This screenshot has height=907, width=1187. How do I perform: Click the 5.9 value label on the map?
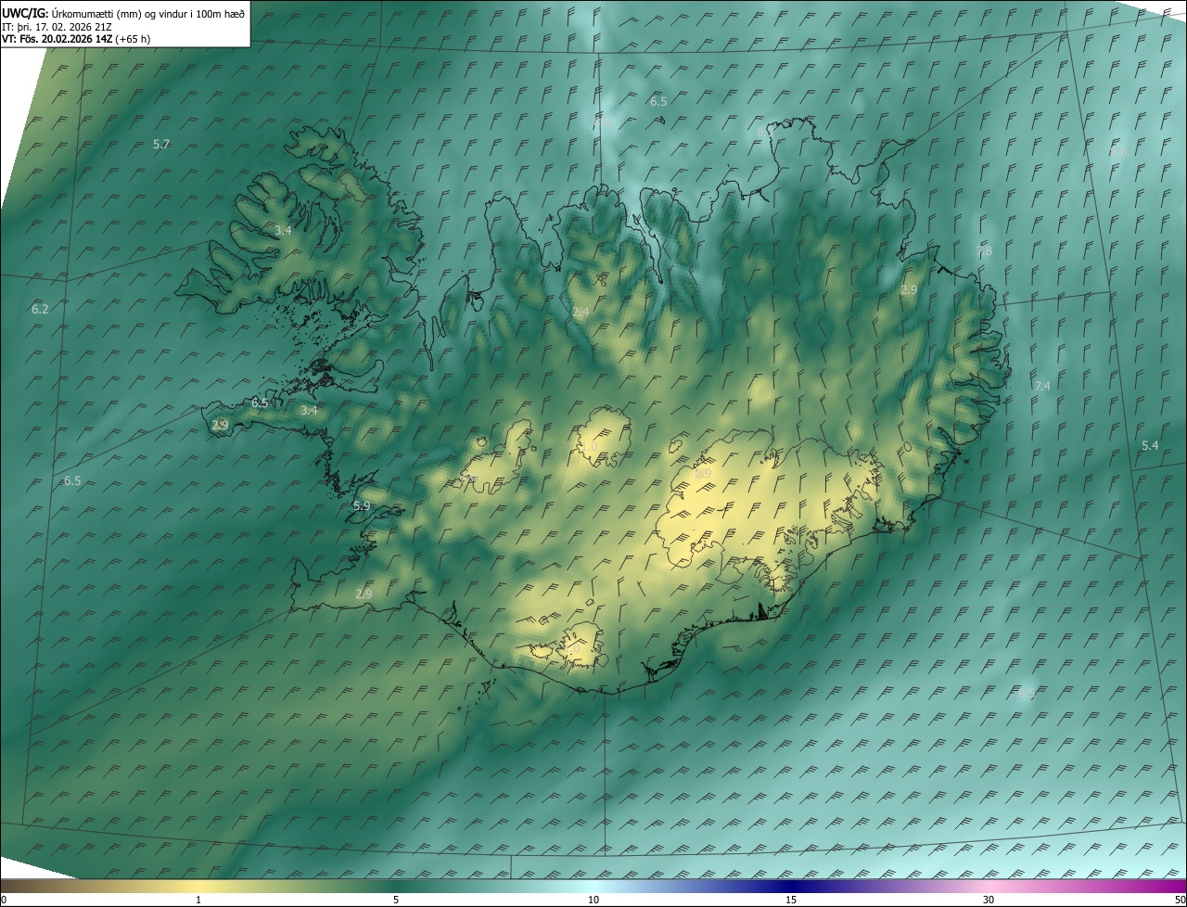362,505
